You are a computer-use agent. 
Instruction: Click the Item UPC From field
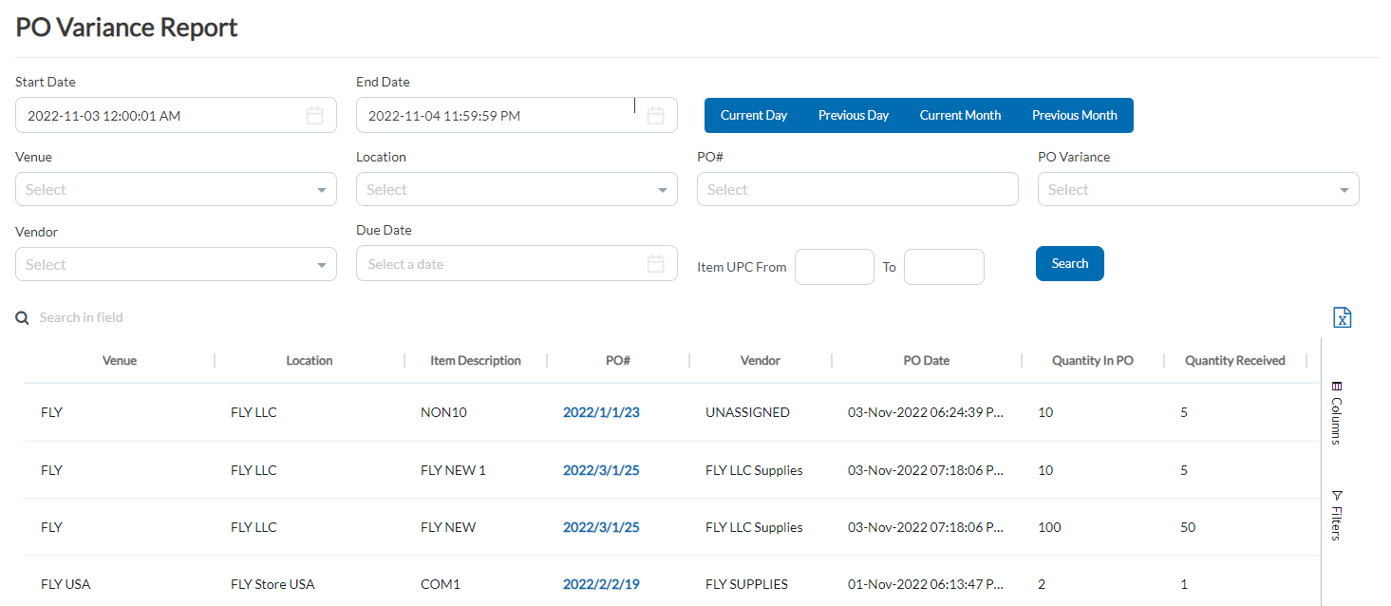834,267
